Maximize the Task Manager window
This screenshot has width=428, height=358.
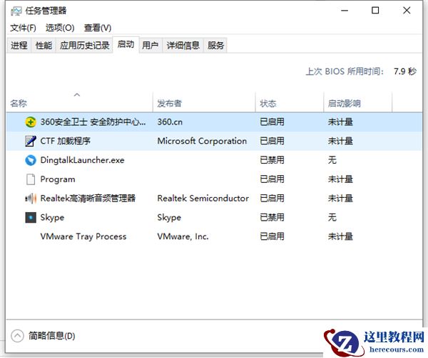coord(375,11)
